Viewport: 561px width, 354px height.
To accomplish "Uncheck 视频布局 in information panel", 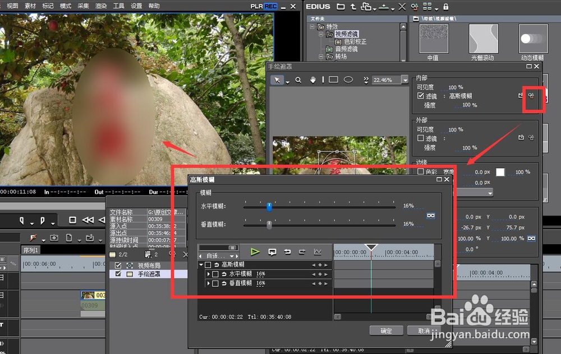I will pyautogui.click(x=118, y=265).
